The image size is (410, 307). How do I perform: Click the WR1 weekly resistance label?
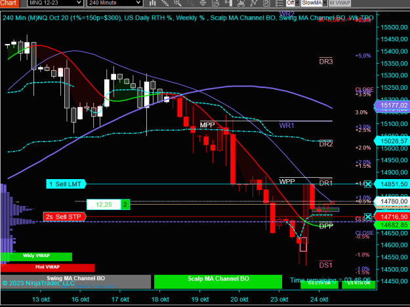tap(287, 125)
